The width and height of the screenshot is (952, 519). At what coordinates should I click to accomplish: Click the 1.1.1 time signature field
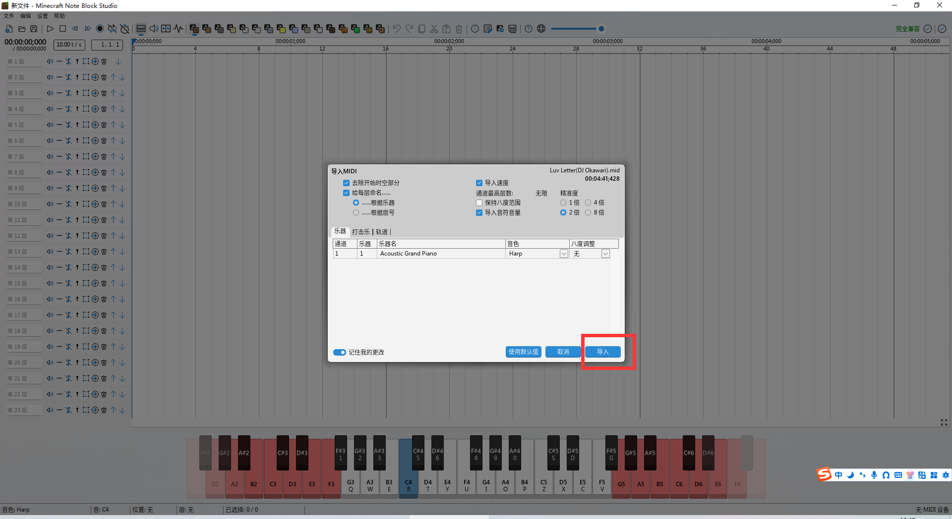coord(107,45)
